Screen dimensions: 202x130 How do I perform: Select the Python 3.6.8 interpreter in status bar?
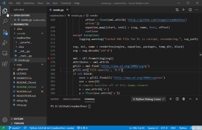pyautogui.click(x=52, y=128)
